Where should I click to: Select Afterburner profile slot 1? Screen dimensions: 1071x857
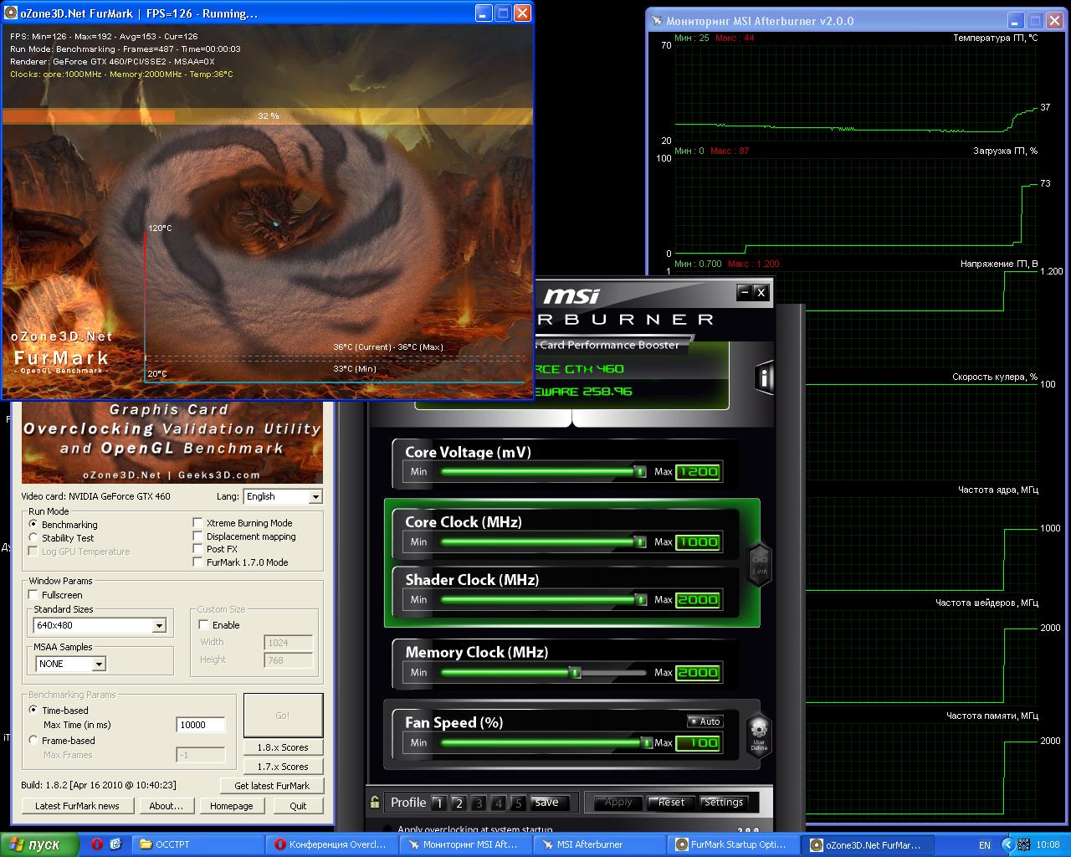pyautogui.click(x=438, y=803)
